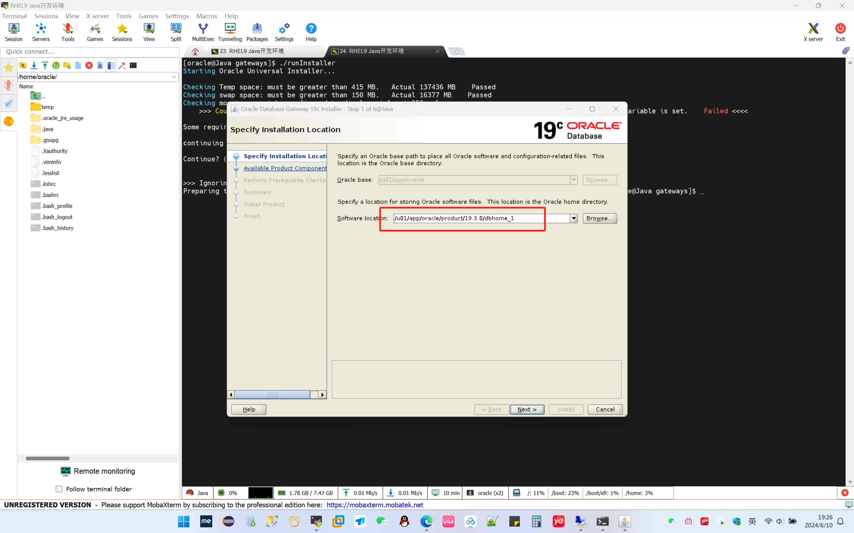Viewport: 854px width, 533px height.
Task: Click the paperclip icon at tab bar right
Action: coord(846,51)
